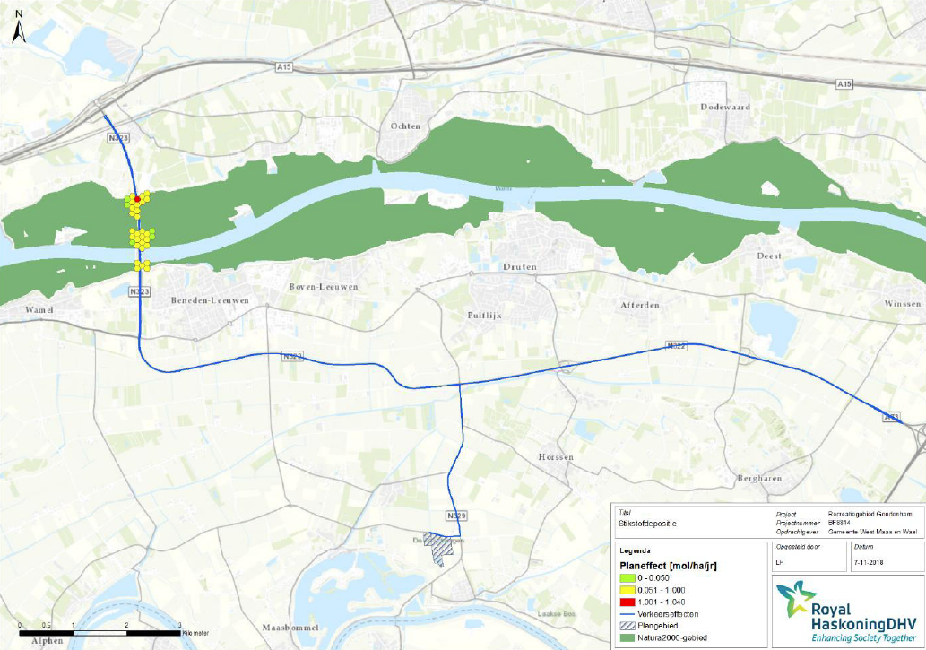This screenshot has height=650, width=926.
Task: Click the Natura2000-gebied legend label
Action: (672, 638)
